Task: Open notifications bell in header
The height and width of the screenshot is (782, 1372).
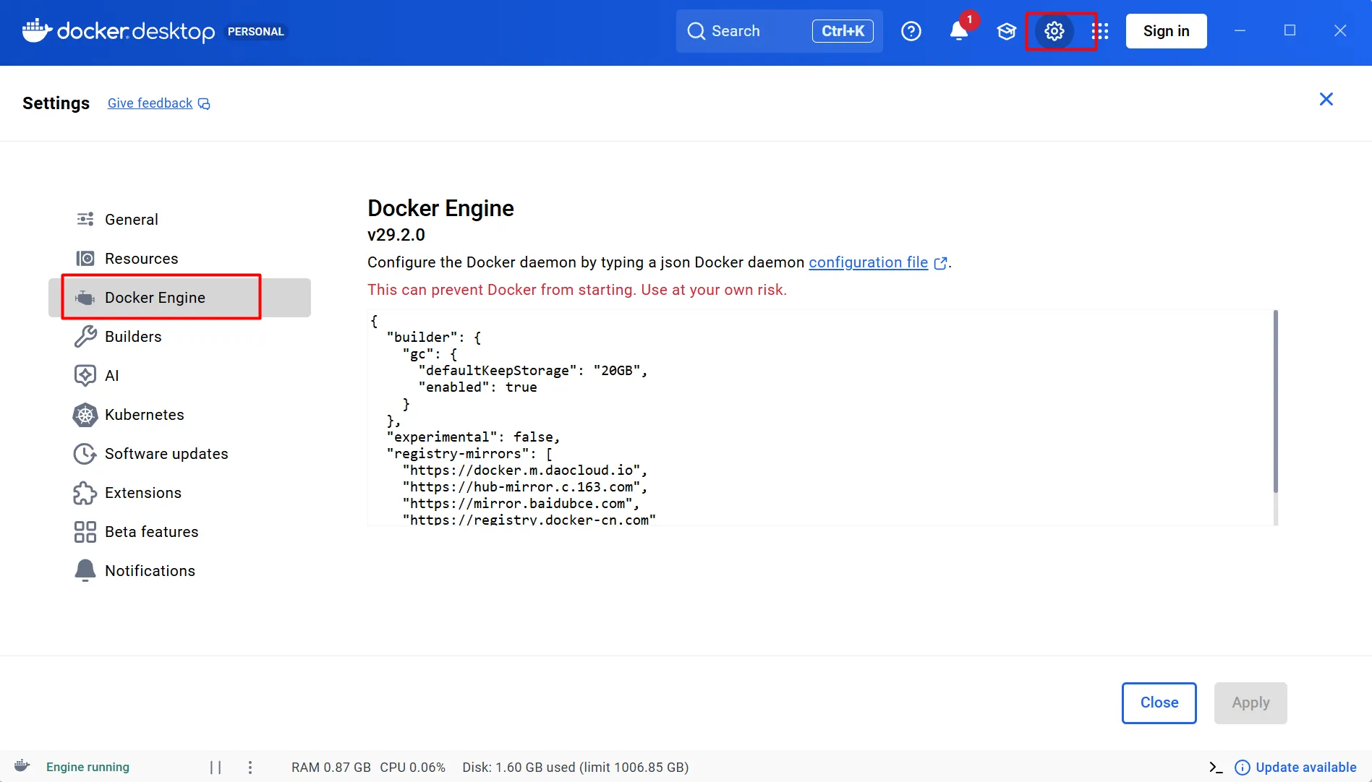Action: 959,31
